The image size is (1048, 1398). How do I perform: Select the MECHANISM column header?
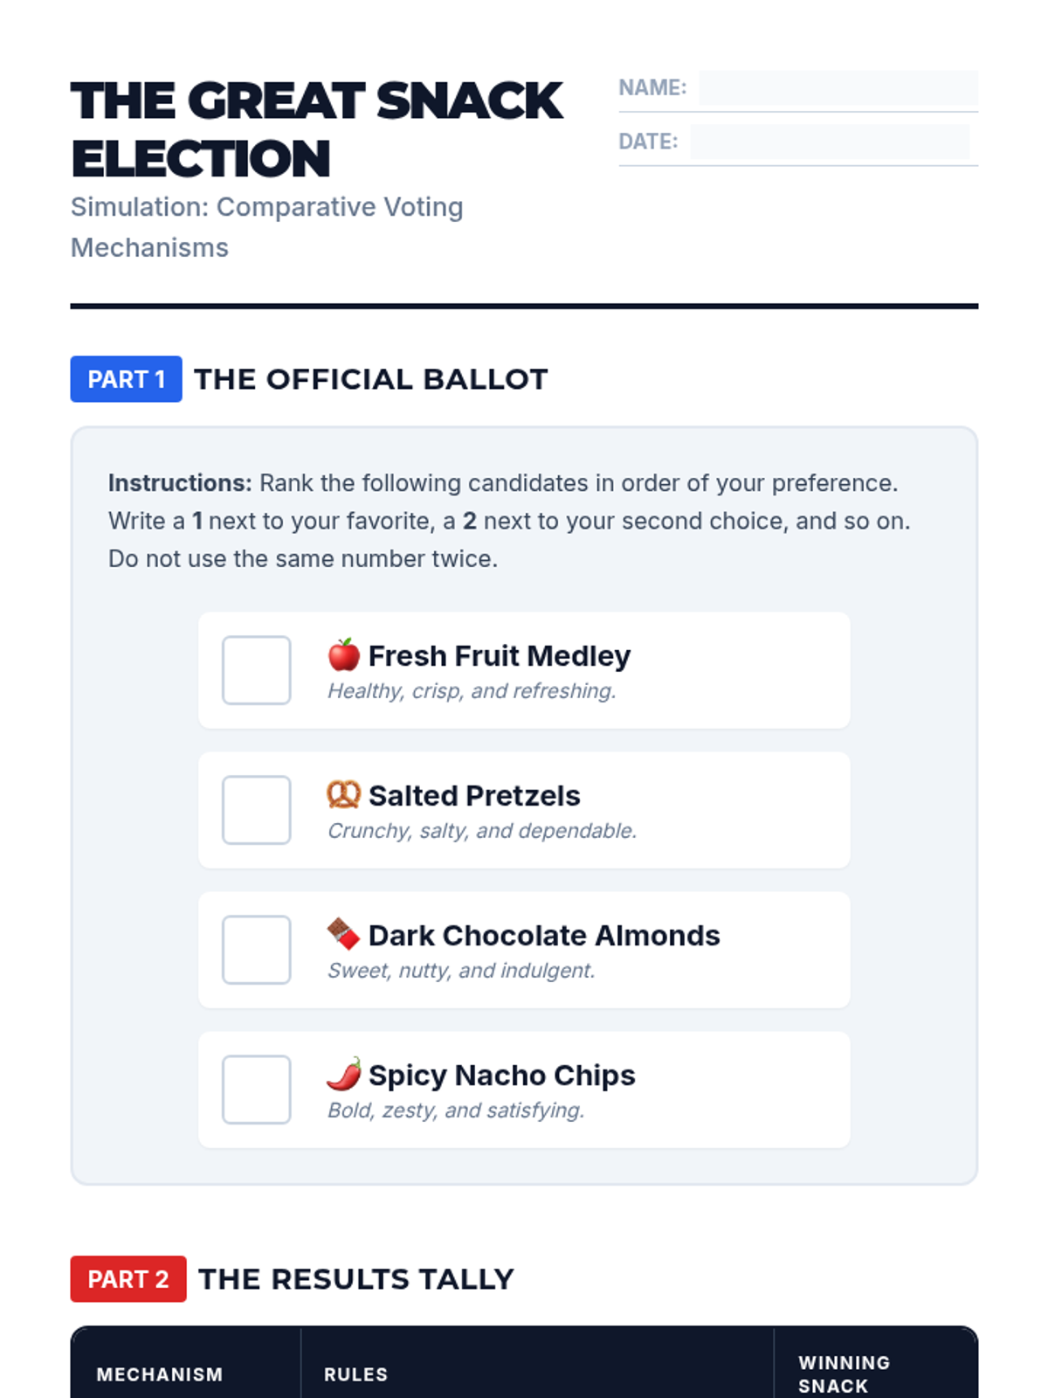159,1374
